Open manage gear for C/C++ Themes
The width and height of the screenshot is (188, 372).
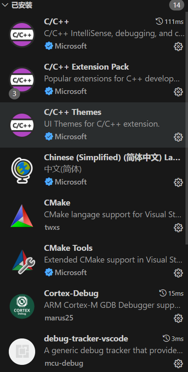pos(178,137)
